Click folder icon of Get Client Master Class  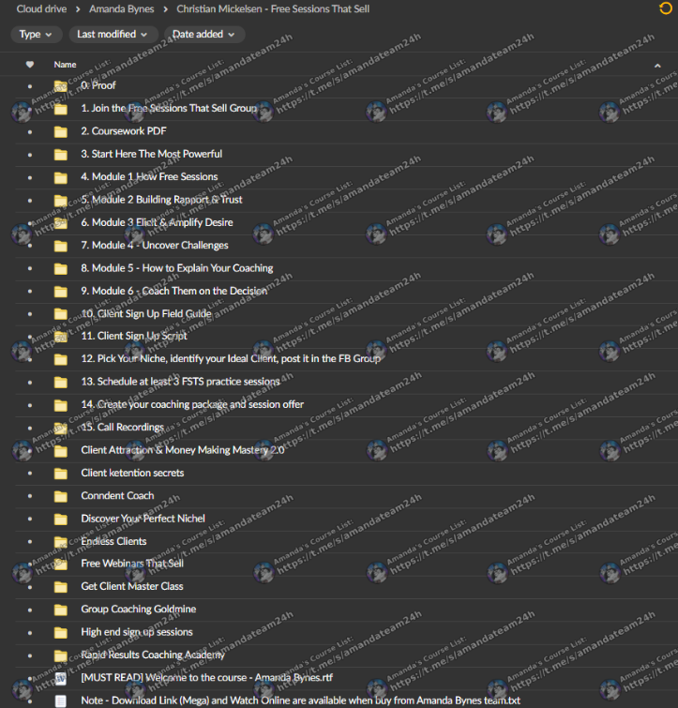[x=61, y=587]
